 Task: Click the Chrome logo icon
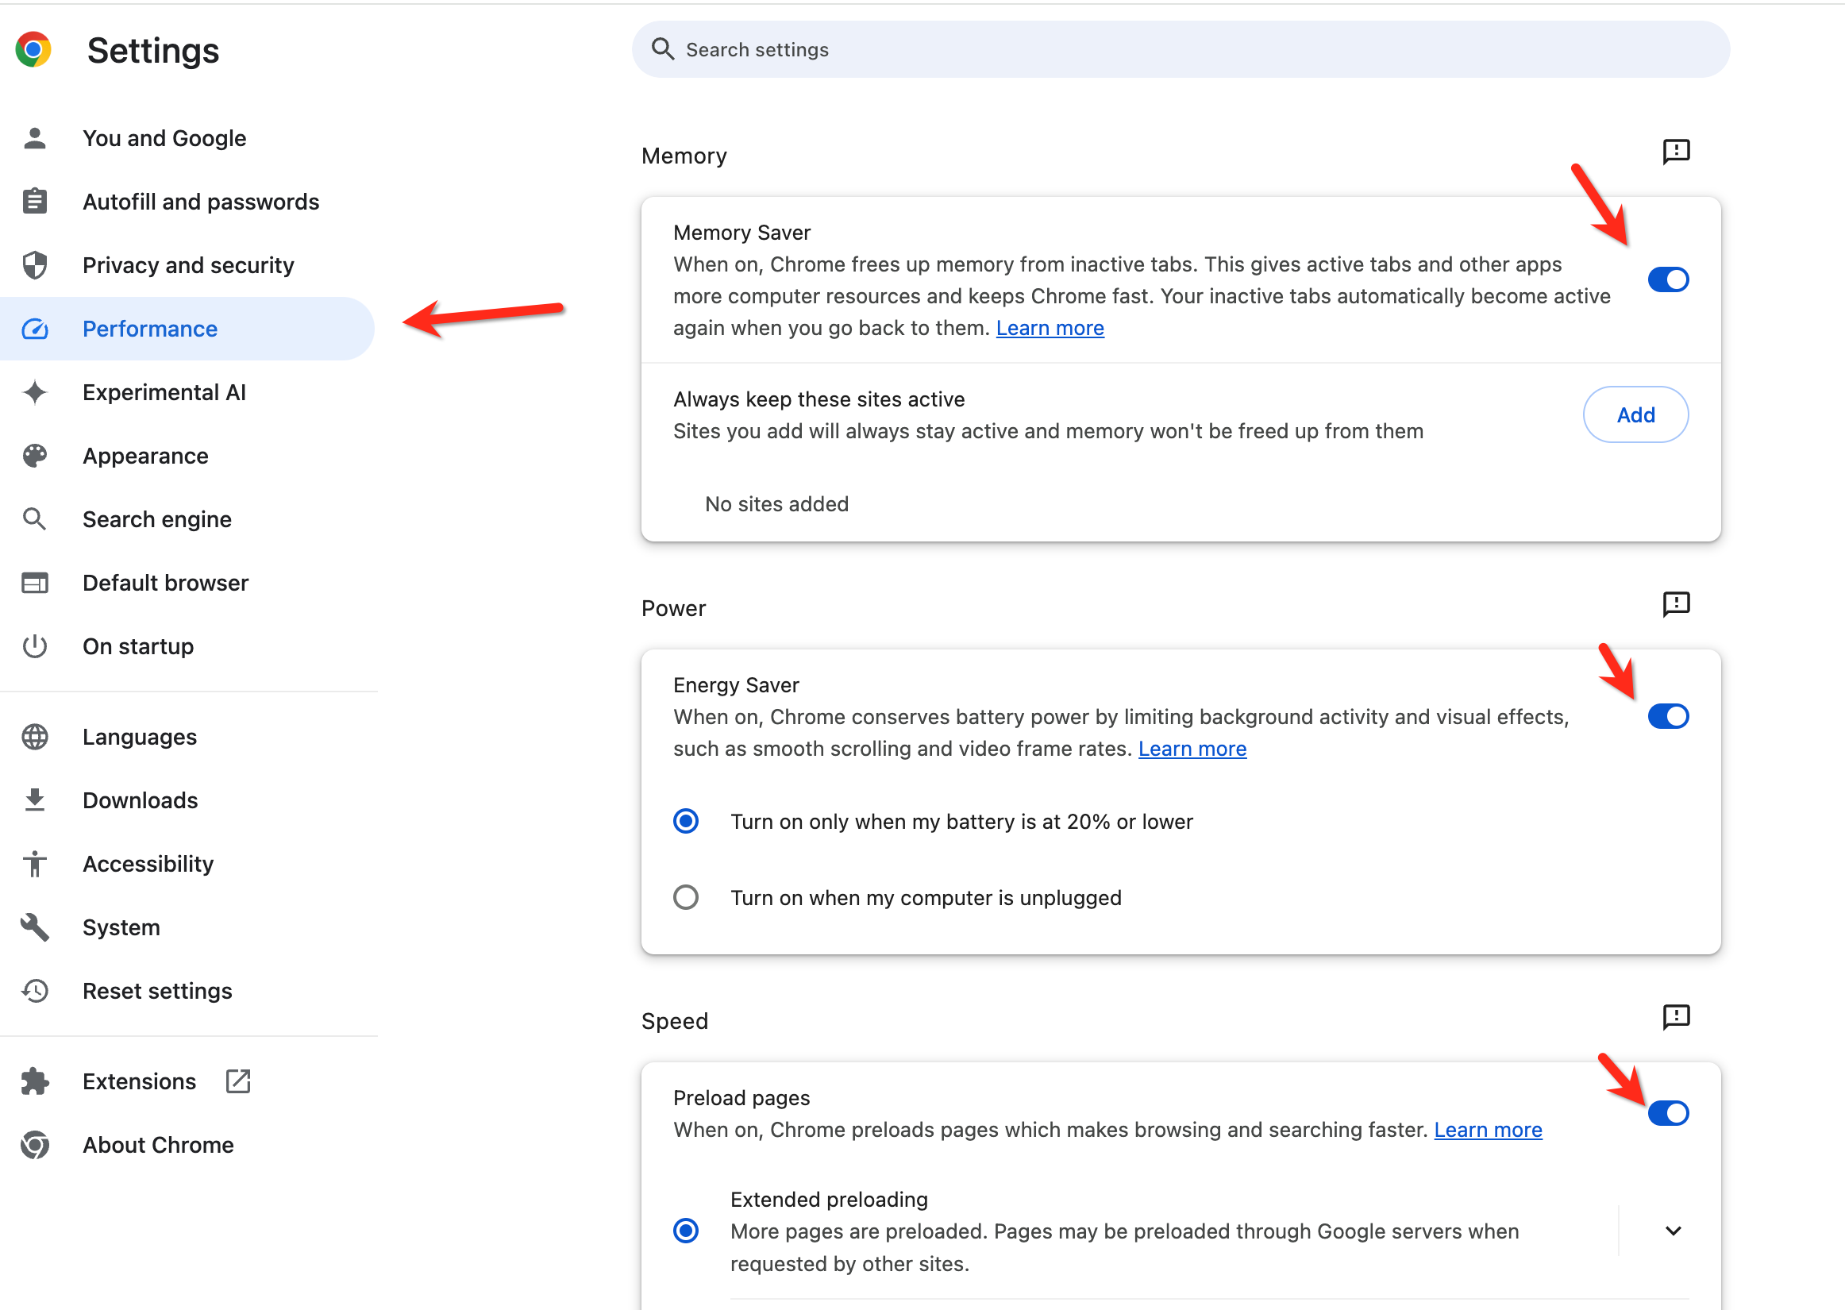coord(33,50)
